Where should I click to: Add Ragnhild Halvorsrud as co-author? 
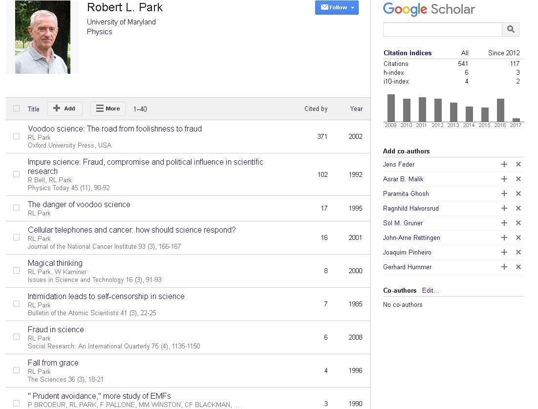point(504,208)
